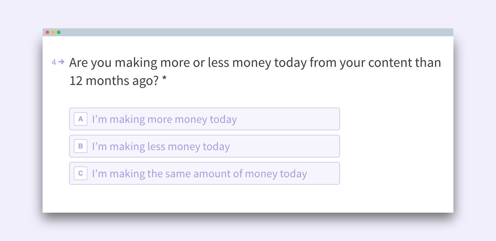496x241 pixels.
Task: Click the question's first line of text
Action: [x=255, y=63]
